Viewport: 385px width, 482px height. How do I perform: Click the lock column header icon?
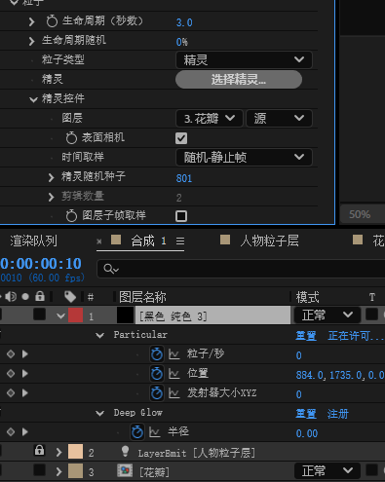(x=40, y=296)
